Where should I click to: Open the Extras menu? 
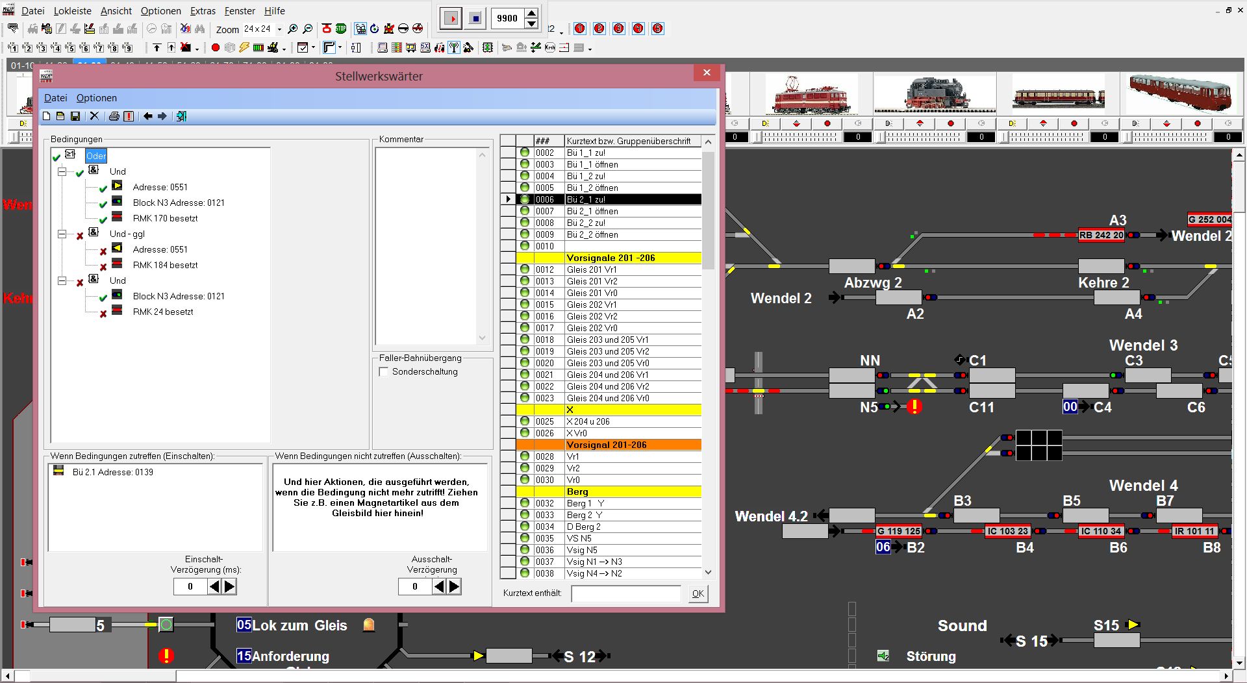click(x=203, y=11)
